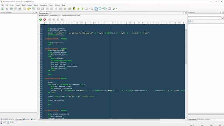224x126 pixels.
Task: Close the Control Templates panel
Action: pyautogui.click(x=36, y=13)
